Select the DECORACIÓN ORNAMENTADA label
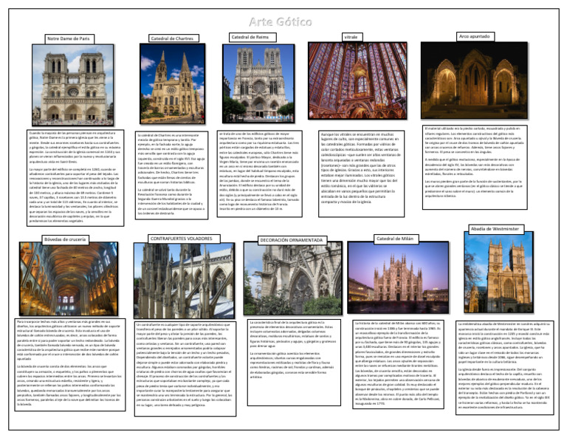The image size is (567, 438). click(292, 240)
